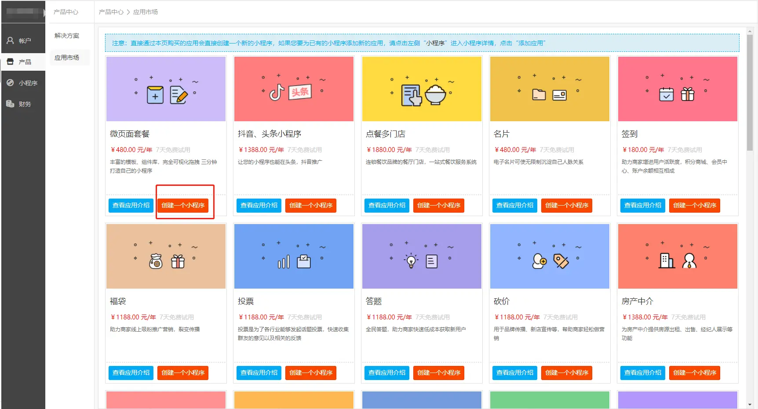Select 产品 in the left sidebar
Viewport: 758px width, 409px height.
pos(23,62)
